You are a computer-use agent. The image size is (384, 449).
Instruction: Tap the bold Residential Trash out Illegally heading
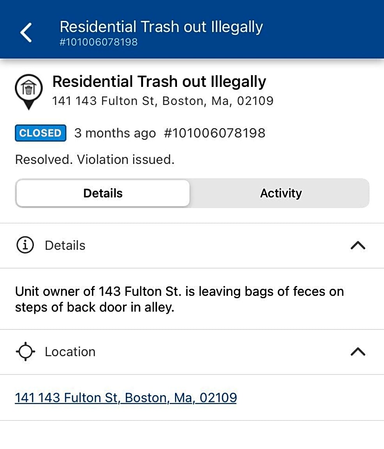[159, 81]
